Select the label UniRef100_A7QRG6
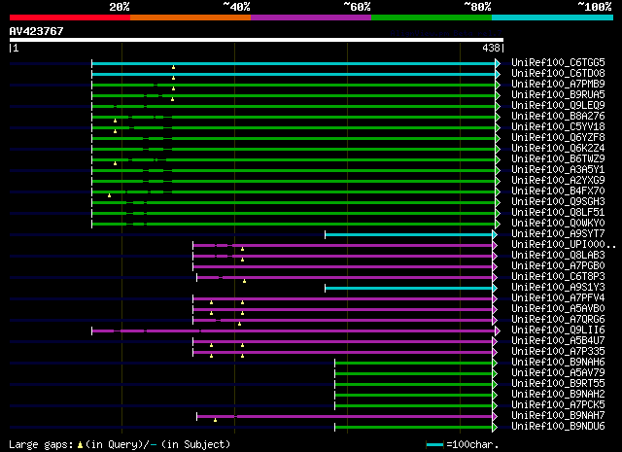Image resolution: width=622 pixels, height=452 pixels. (x=558, y=320)
